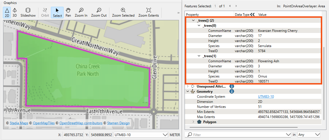Click the Zoom Out tool
Screen dimensions: 329x140
pyautogui.click(x=99, y=12)
